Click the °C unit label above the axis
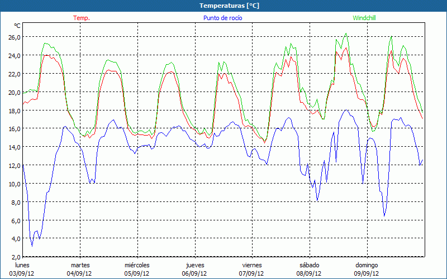447x279 pixels. point(17,26)
